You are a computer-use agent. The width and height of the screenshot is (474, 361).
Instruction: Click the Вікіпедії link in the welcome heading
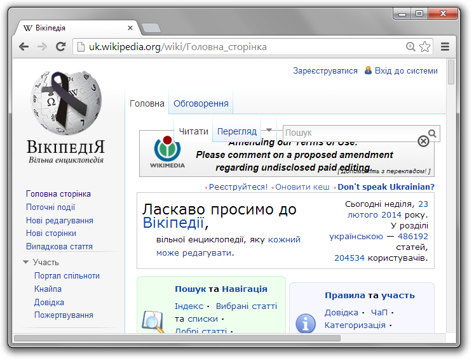click(x=173, y=223)
